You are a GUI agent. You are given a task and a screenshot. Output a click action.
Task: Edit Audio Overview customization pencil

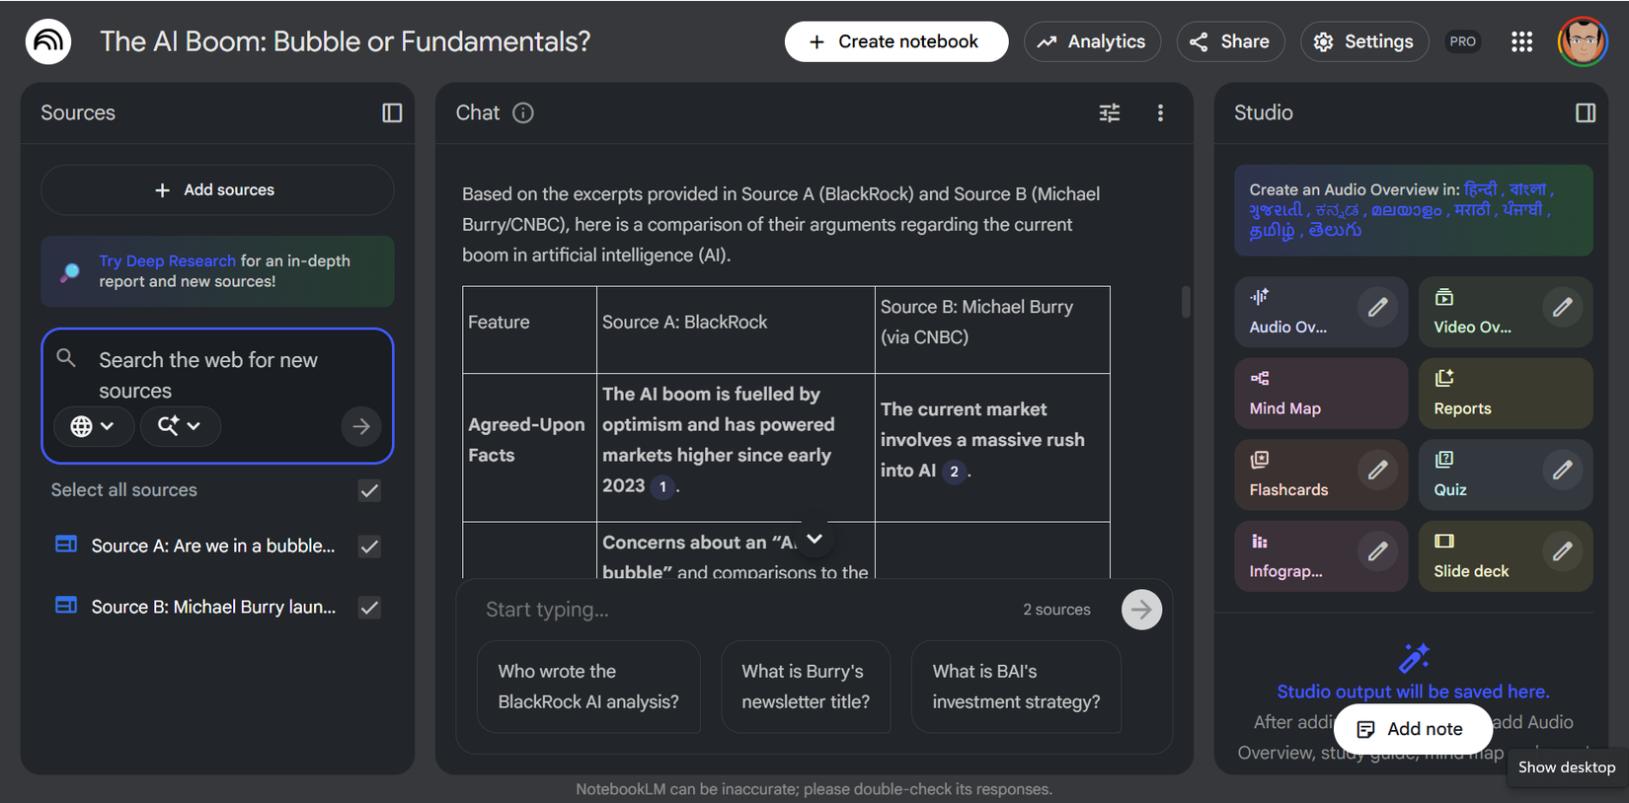pos(1377,308)
